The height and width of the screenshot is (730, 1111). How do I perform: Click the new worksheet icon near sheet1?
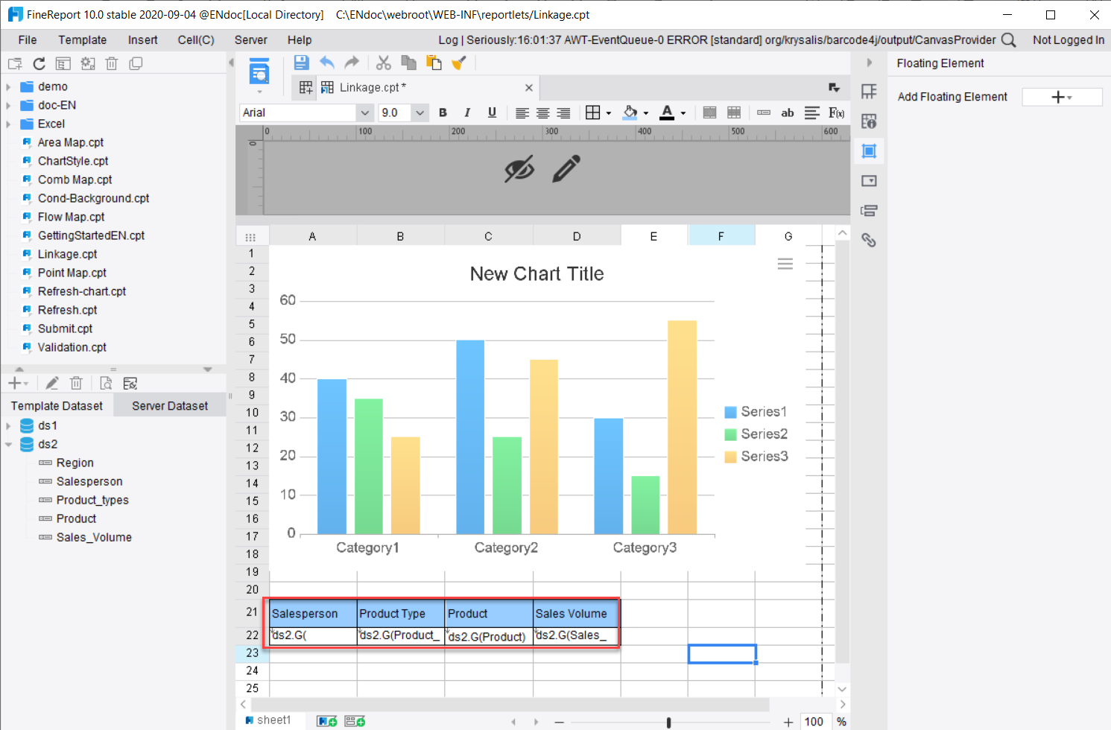tap(326, 720)
